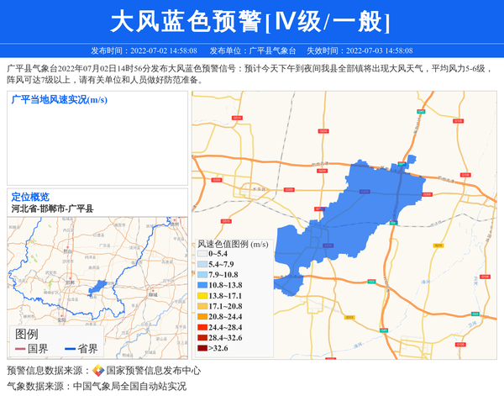Click the warning description paragraph text

pos(249,74)
